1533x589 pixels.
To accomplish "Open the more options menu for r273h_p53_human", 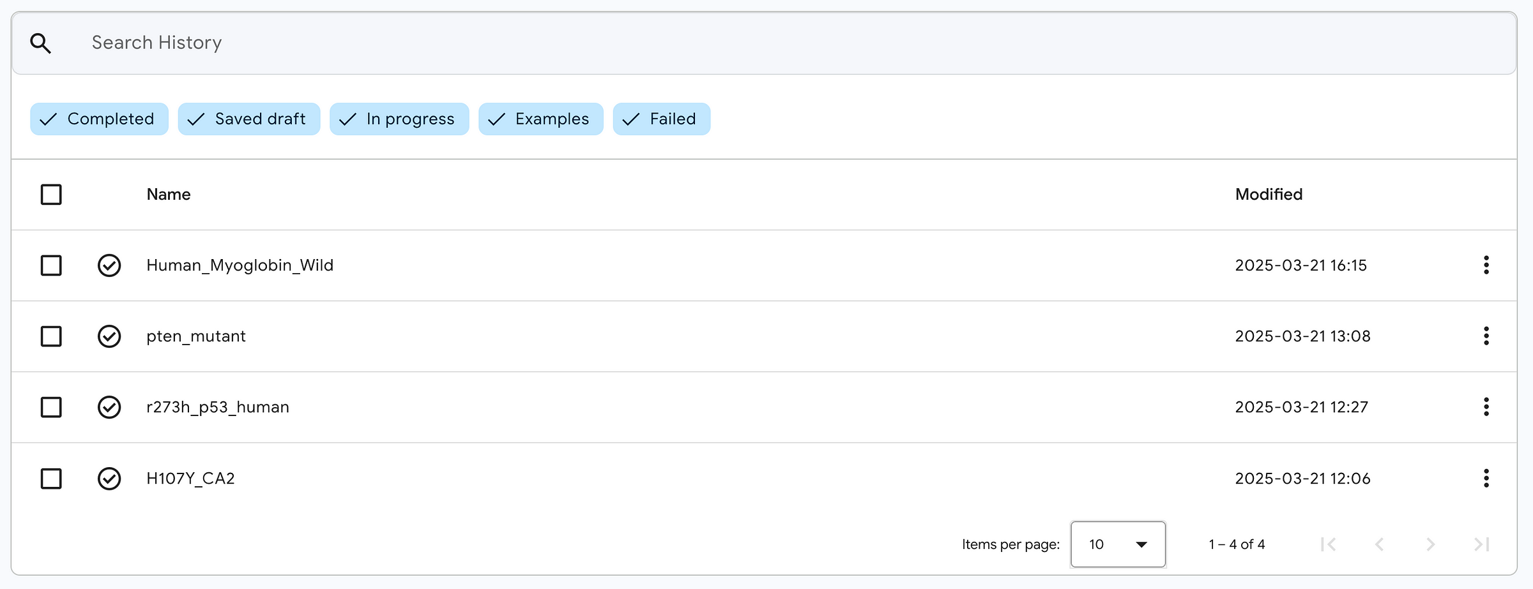I will point(1486,406).
